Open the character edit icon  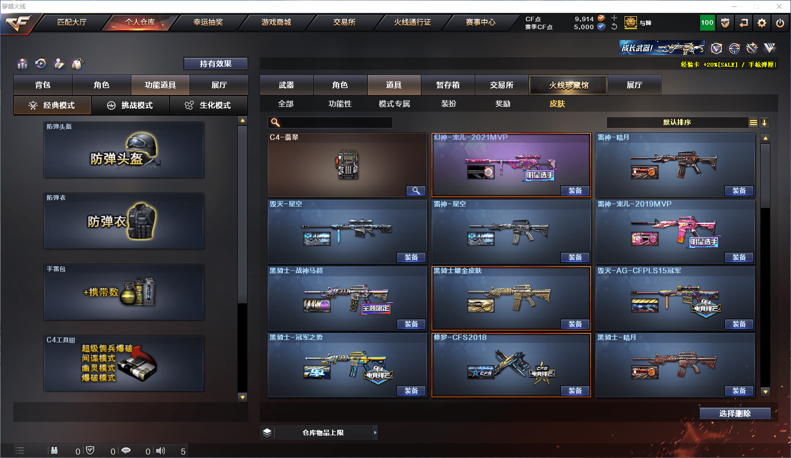click(59, 64)
